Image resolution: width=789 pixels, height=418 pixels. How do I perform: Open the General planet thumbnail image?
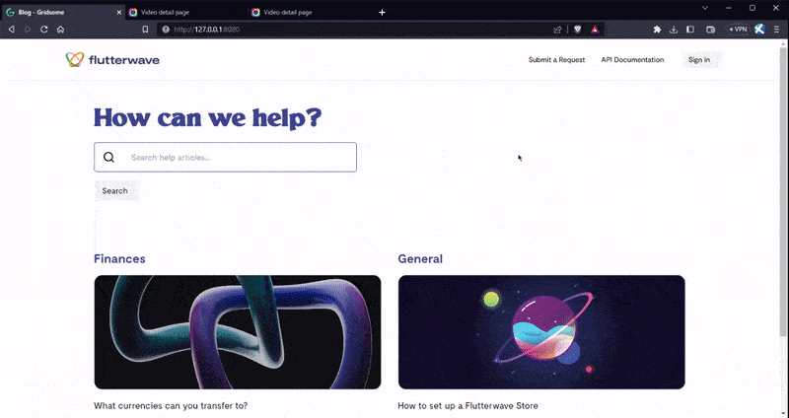tap(541, 332)
